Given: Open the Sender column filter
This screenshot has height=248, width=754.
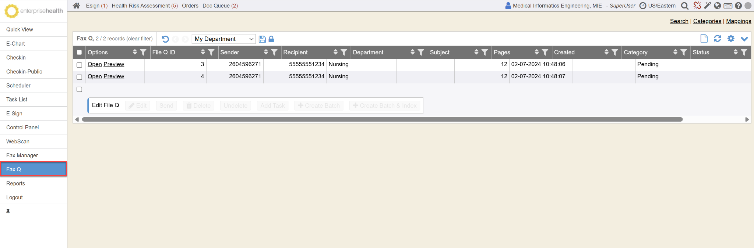Looking at the screenshot, I should (x=274, y=52).
